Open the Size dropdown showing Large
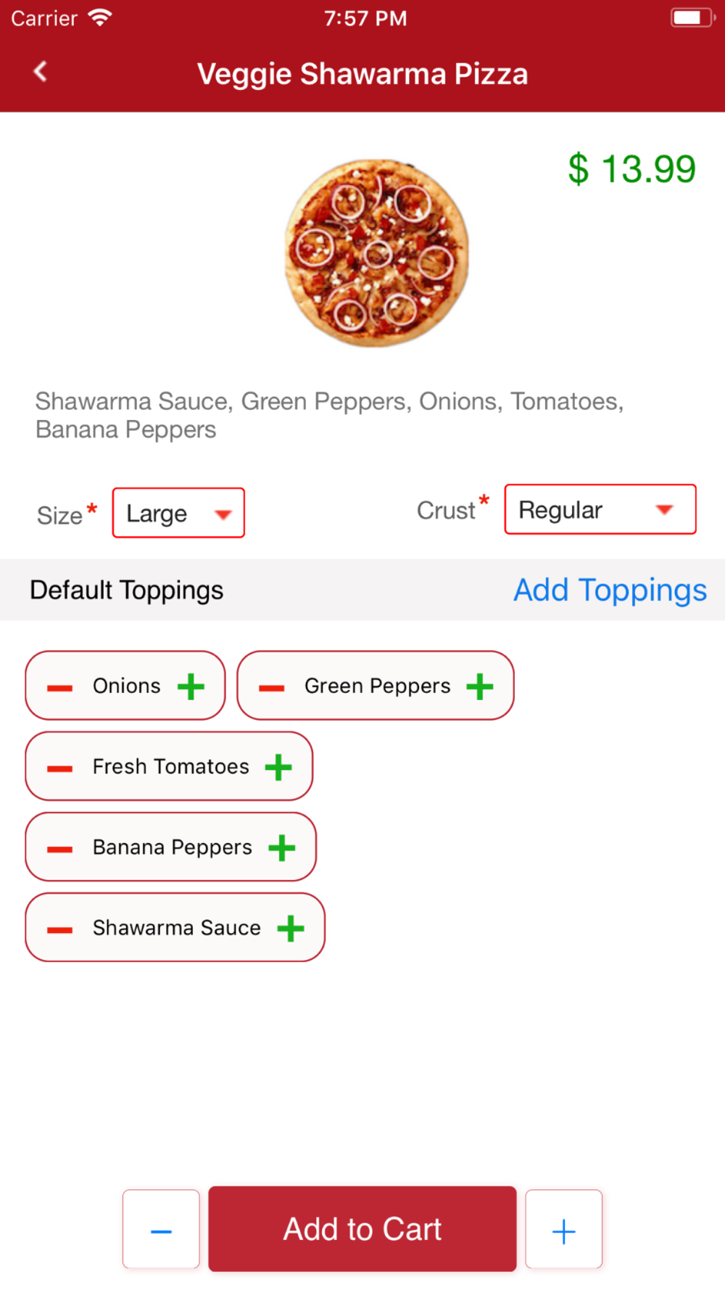This screenshot has width=725, height=1290. tap(178, 513)
